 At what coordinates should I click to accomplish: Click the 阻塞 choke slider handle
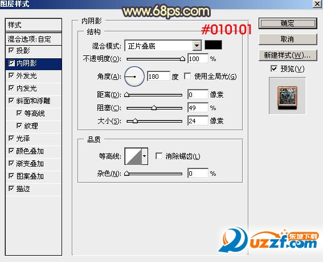pyautogui.click(x=154, y=108)
